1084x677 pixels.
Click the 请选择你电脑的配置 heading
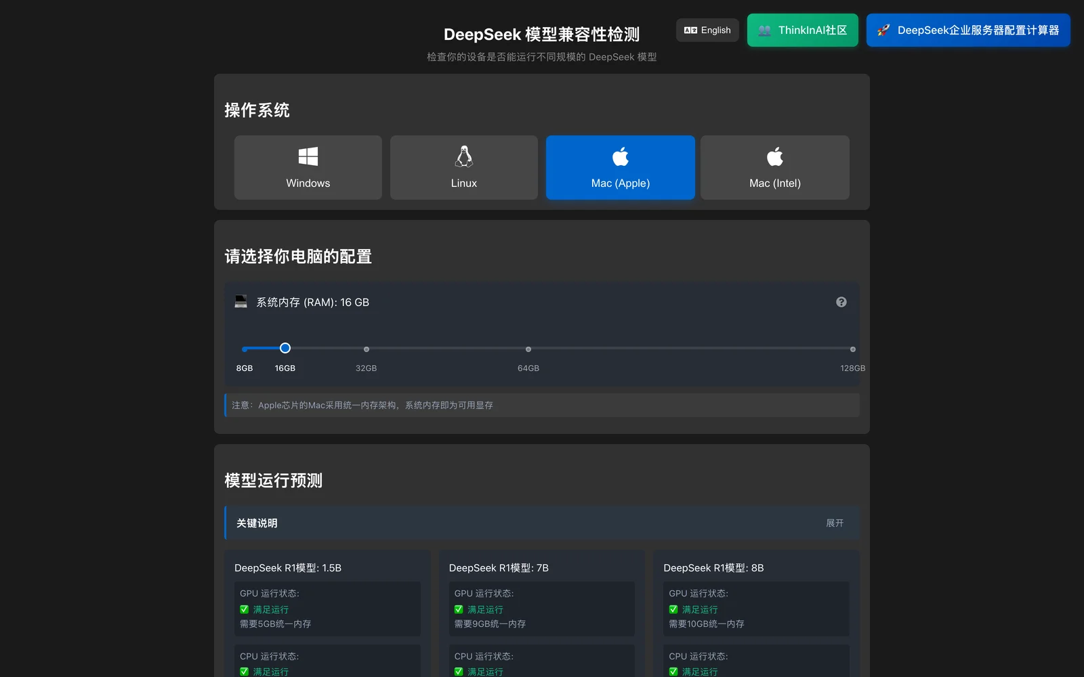tap(298, 257)
